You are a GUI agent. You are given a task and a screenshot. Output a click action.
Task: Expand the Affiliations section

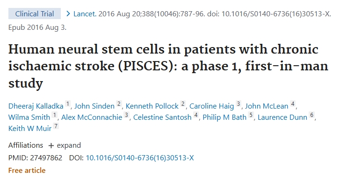(65, 145)
